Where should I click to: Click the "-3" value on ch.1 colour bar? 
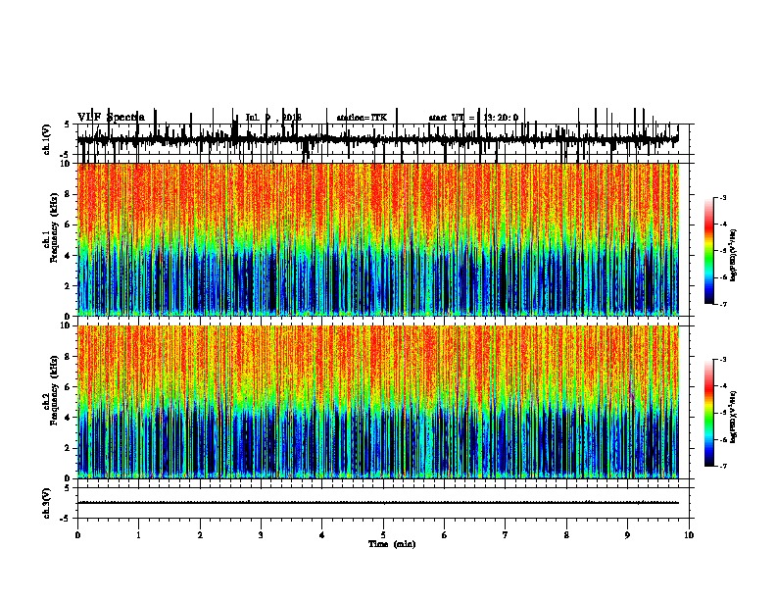pos(722,197)
